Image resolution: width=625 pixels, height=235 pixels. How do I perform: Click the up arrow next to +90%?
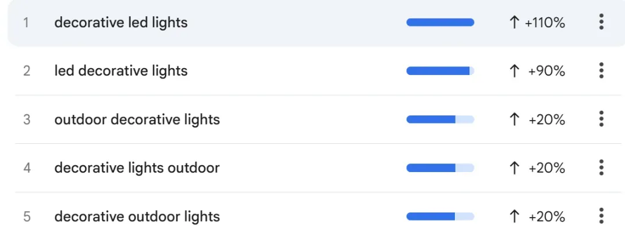514,71
